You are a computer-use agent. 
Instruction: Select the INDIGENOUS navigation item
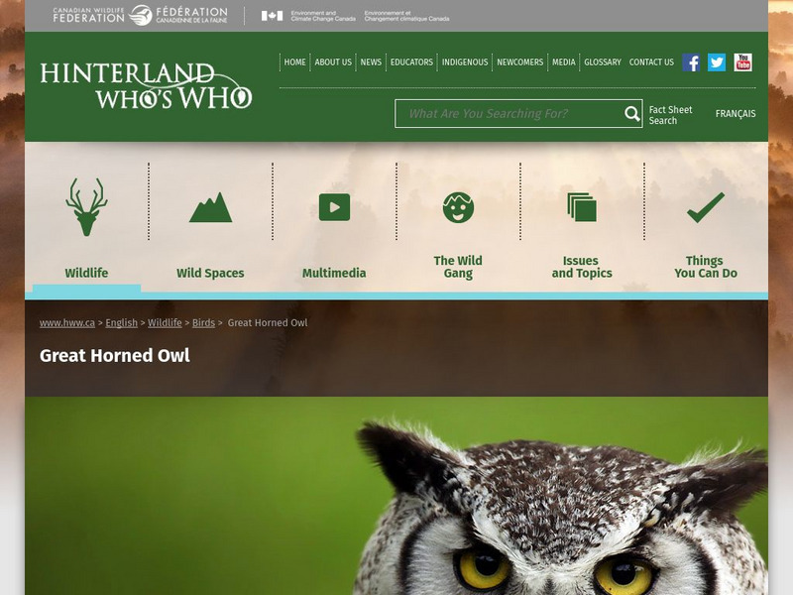click(x=468, y=61)
